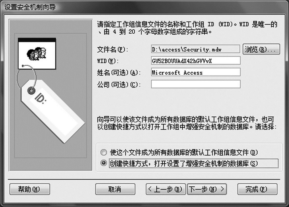Click the WID(W) label
This screenshot has height=207, width=289.
108,61
